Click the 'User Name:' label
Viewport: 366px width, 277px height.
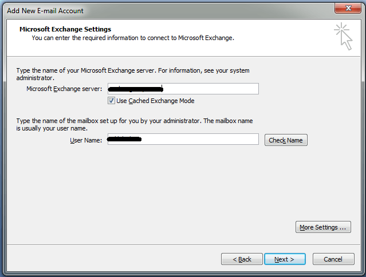pyautogui.click(x=86, y=140)
